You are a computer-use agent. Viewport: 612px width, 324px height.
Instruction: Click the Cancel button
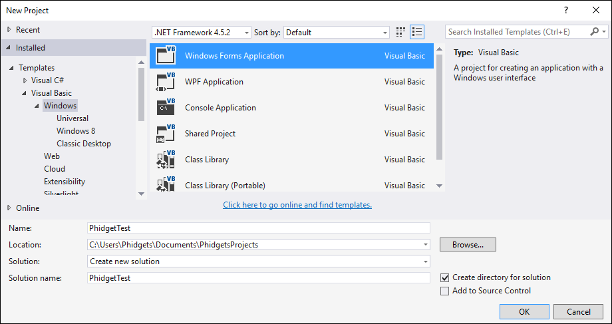click(x=579, y=311)
